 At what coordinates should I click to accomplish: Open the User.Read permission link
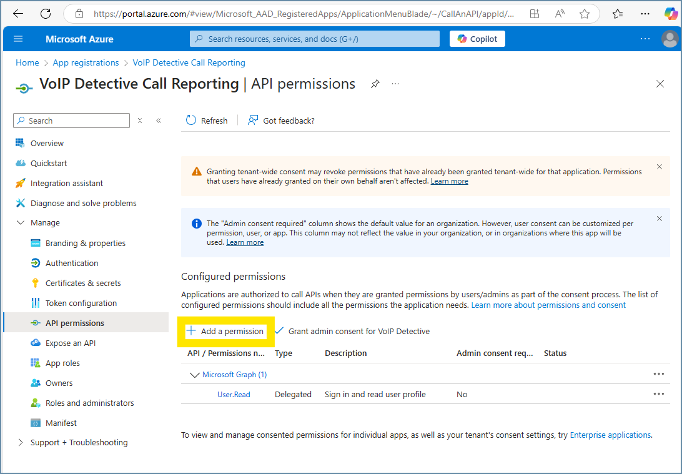click(x=234, y=395)
